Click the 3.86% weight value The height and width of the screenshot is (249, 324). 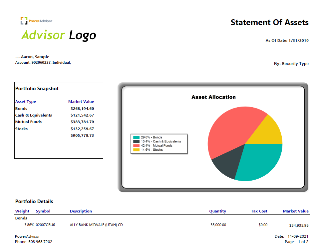pos(29,225)
